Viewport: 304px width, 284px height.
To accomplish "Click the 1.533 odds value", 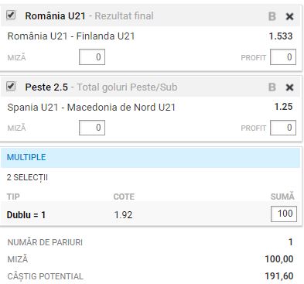I will pos(281,36).
